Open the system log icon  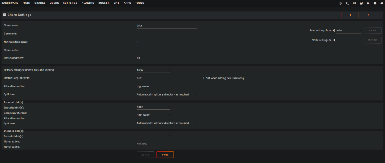click(x=368, y=3)
